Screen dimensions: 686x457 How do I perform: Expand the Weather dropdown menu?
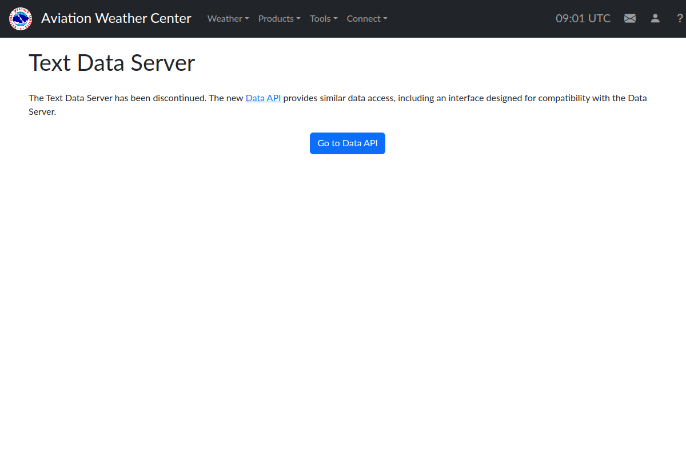228,18
